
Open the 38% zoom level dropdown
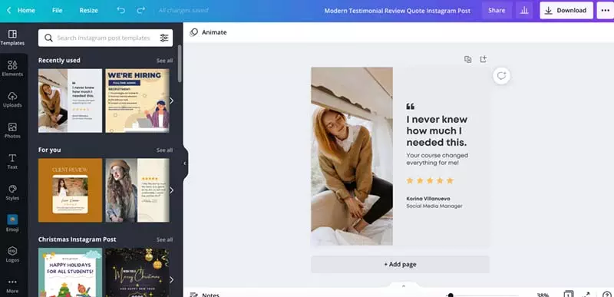tap(543, 295)
